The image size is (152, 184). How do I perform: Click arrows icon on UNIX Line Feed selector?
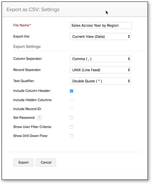129,70
